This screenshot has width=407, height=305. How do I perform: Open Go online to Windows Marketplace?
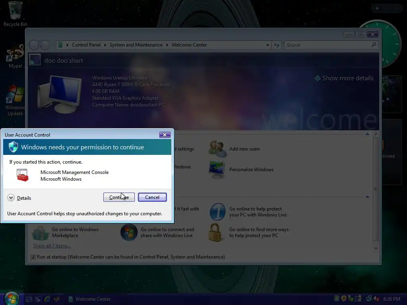[x=66, y=232]
